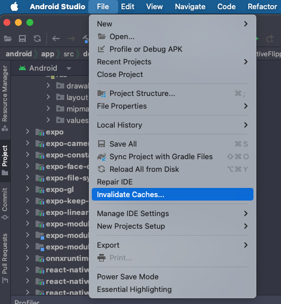Image resolution: width=281 pixels, height=304 pixels.
Task: Click the app breadcrumb
Action: 48,54
